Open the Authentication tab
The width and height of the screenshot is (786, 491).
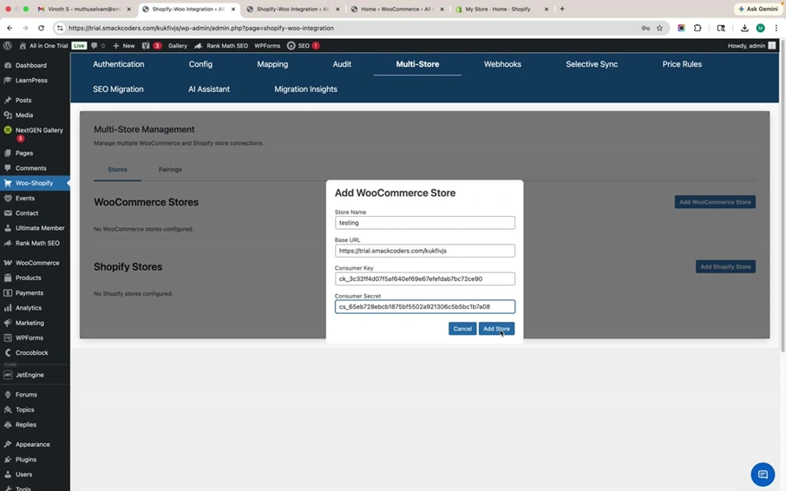pyautogui.click(x=118, y=64)
